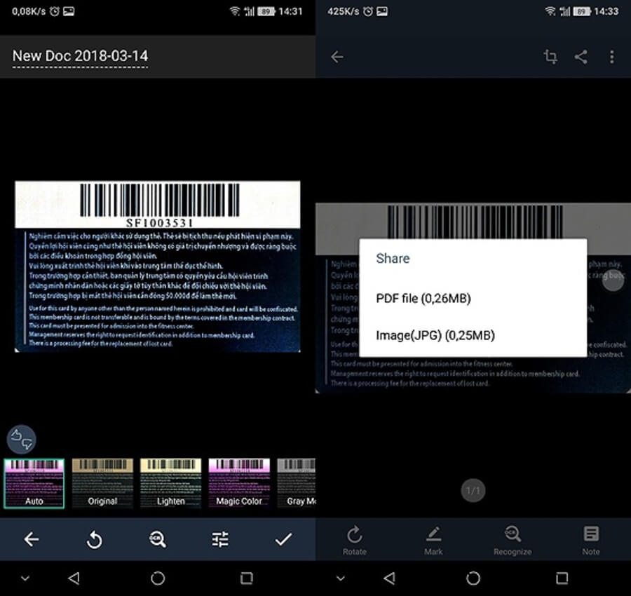Confirm edits with the checkmark
This screenshot has height=596, width=631.
(283, 539)
